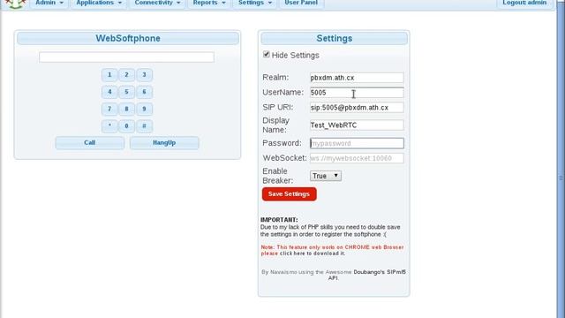Go to User Panel
The width and height of the screenshot is (565, 318).
(x=301, y=4)
